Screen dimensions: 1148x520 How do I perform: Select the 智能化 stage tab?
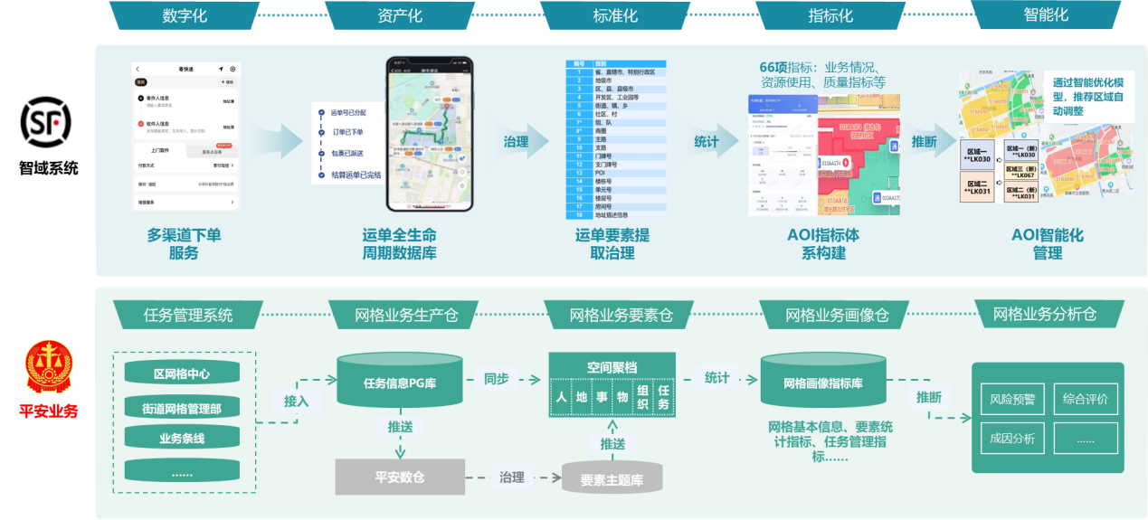(1045, 15)
